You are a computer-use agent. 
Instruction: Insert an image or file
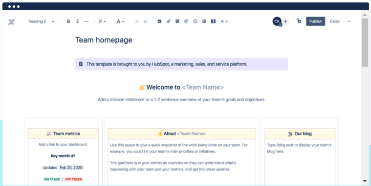[x=177, y=21]
